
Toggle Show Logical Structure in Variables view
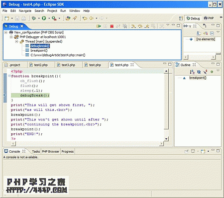click(x=206, y=33)
